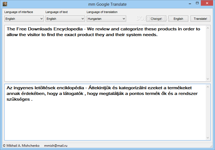Click the translation box scroll up arrow
This screenshot has height=150, width=215.
pyautogui.click(x=208, y=87)
